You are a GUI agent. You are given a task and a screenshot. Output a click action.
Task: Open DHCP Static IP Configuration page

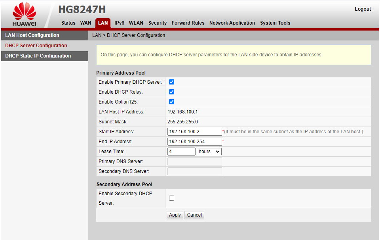click(x=45, y=56)
